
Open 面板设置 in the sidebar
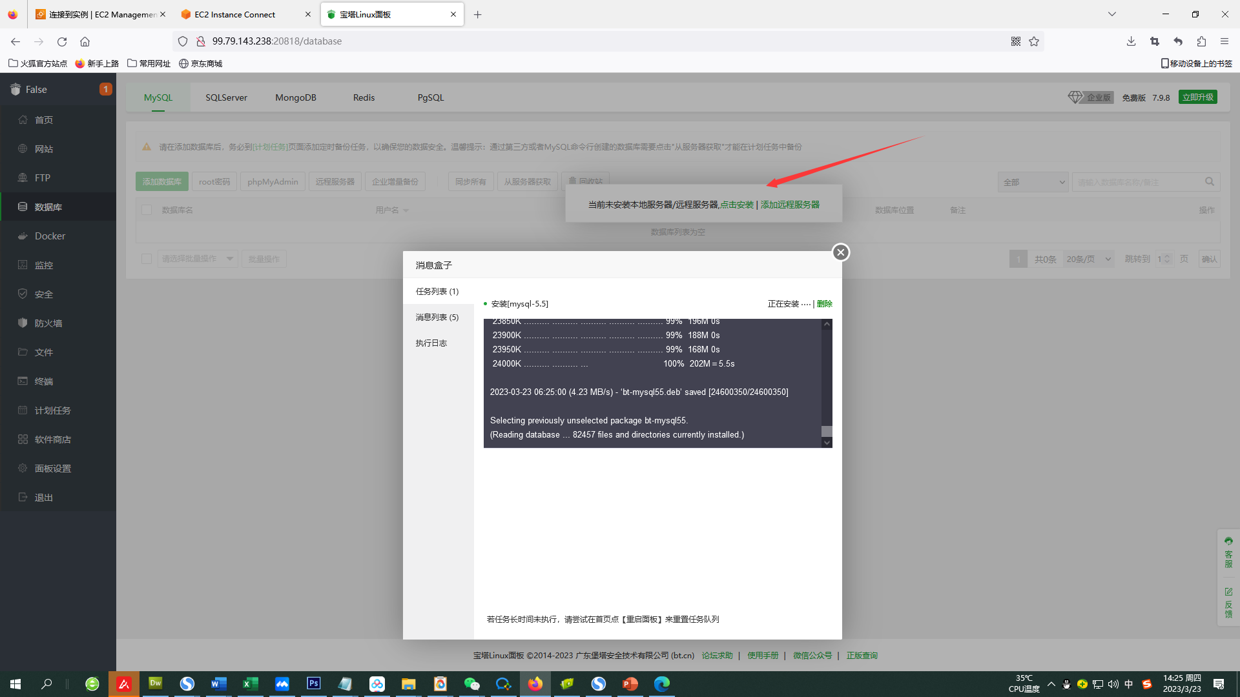(58, 469)
